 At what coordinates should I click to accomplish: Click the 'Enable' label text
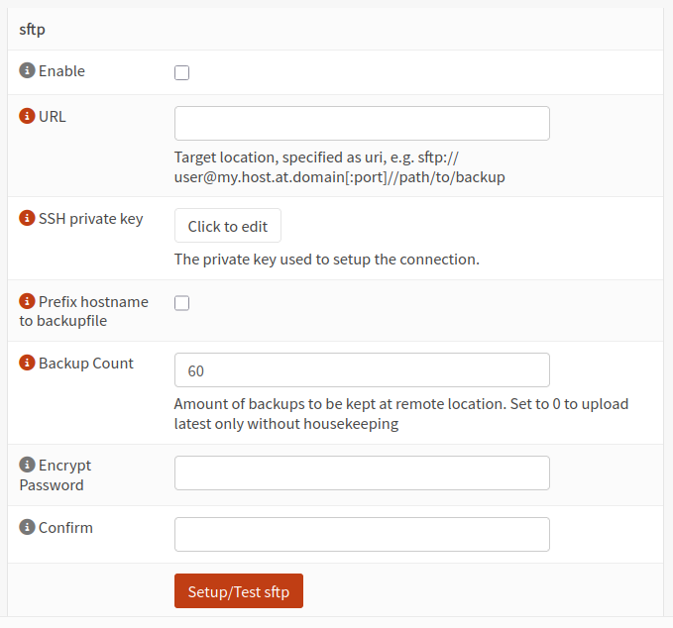click(61, 71)
